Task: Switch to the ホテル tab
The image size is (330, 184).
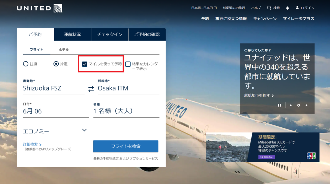Action: [x=63, y=50]
